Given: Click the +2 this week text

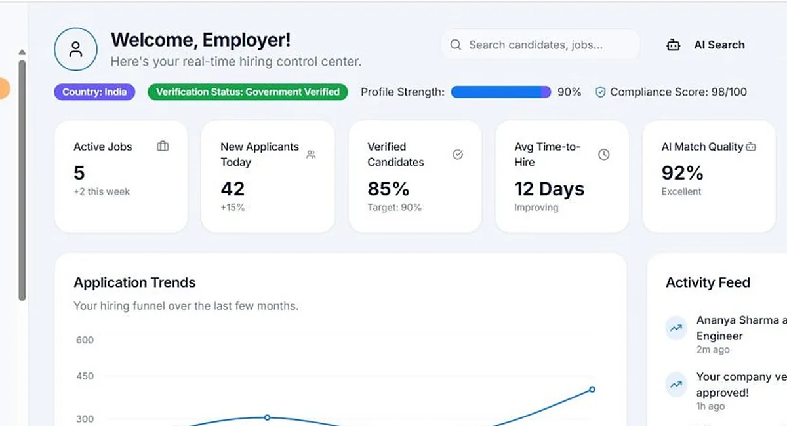Looking at the screenshot, I should 102,192.
